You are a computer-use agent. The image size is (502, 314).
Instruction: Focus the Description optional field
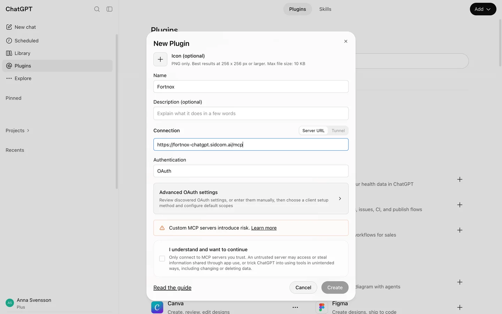(251, 113)
